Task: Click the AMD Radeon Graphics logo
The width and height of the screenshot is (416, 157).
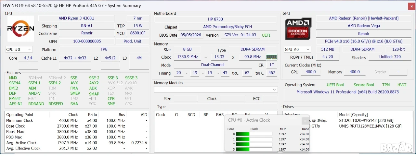Action: tap(298, 29)
